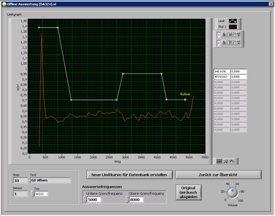Viewport: 275px width, 216px height.
Task: Click the Volume knob dial
Action: click(233, 192)
